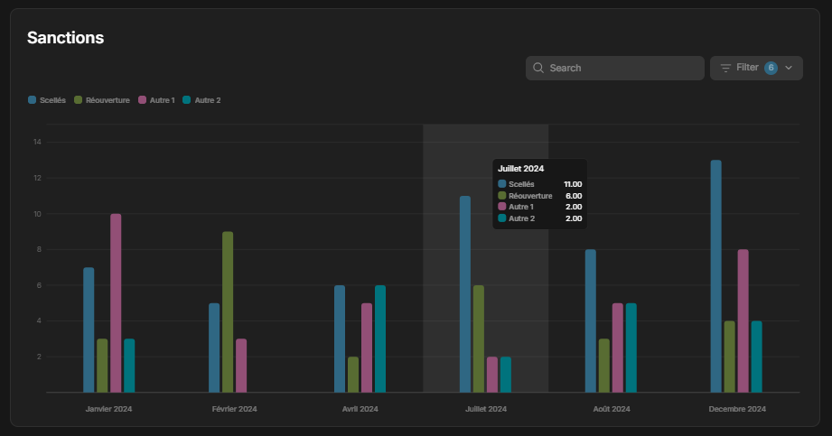Click the magnifier icon in search box
Image resolution: width=832 pixels, height=436 pixels.
[538, 68]
